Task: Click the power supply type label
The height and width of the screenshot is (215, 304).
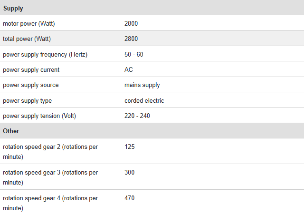Action: 27,101
